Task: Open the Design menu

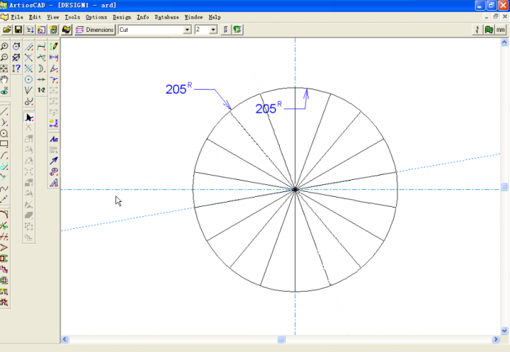Action: pos(121,16)
